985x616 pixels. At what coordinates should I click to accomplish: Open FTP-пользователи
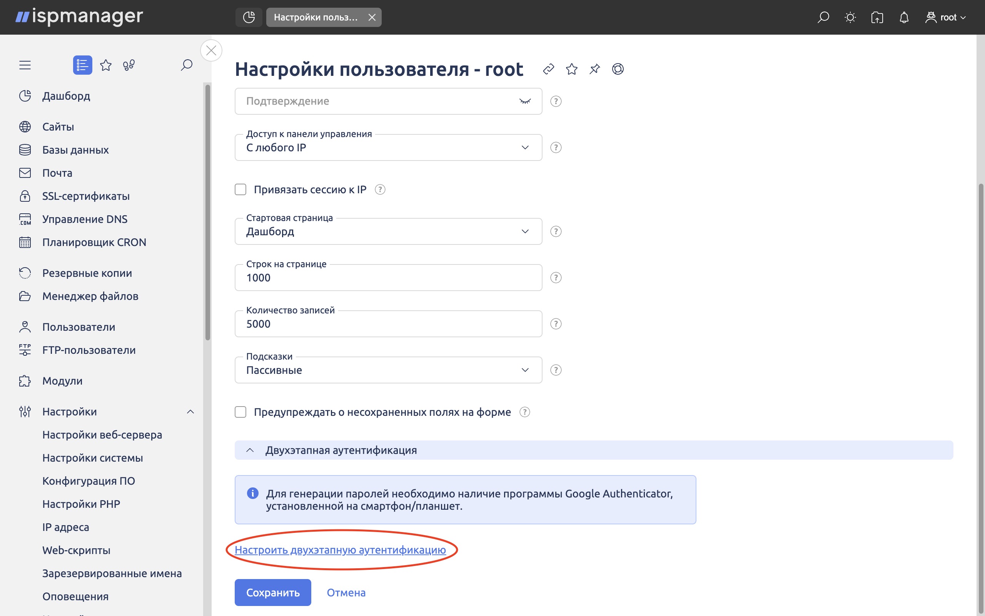(89, 350)
